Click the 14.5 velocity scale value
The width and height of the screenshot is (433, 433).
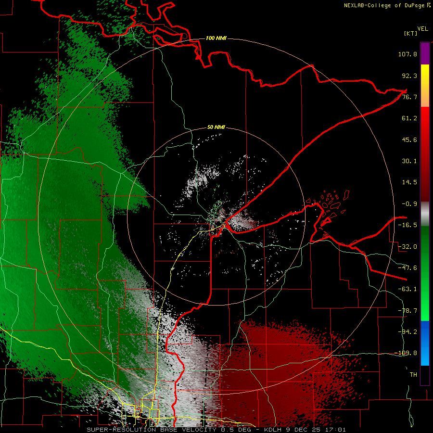(x=409, y=182)
